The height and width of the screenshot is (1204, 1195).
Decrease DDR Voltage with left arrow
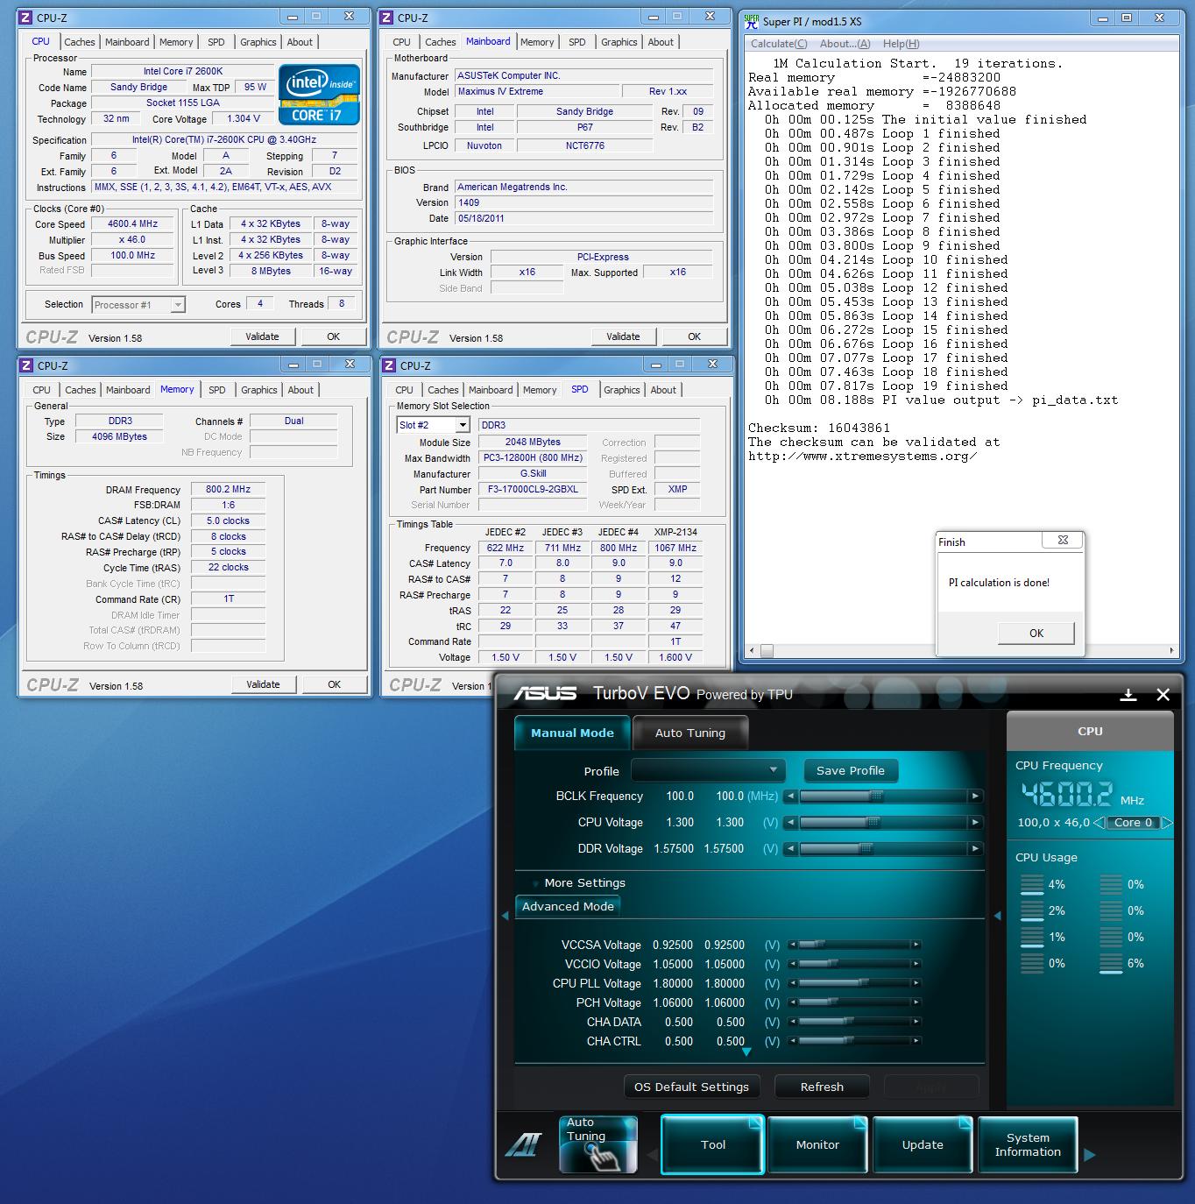click(x=791, y=848)
